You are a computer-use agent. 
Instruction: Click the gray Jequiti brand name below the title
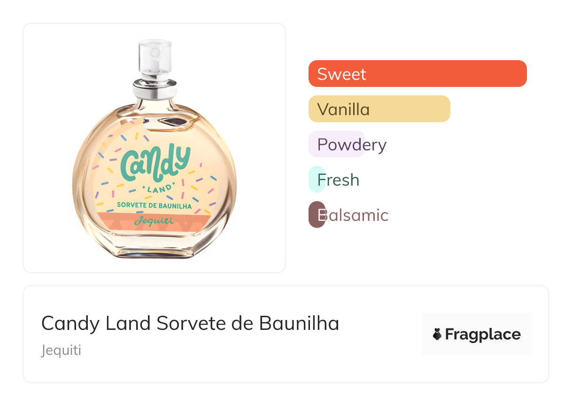pos(61,351)
